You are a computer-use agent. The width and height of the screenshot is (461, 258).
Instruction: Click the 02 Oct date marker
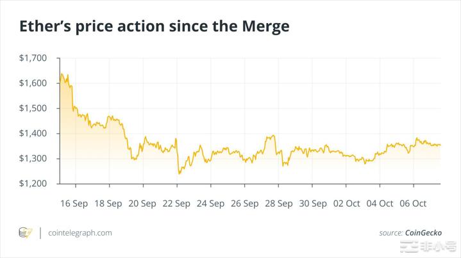tap(345, 204)
